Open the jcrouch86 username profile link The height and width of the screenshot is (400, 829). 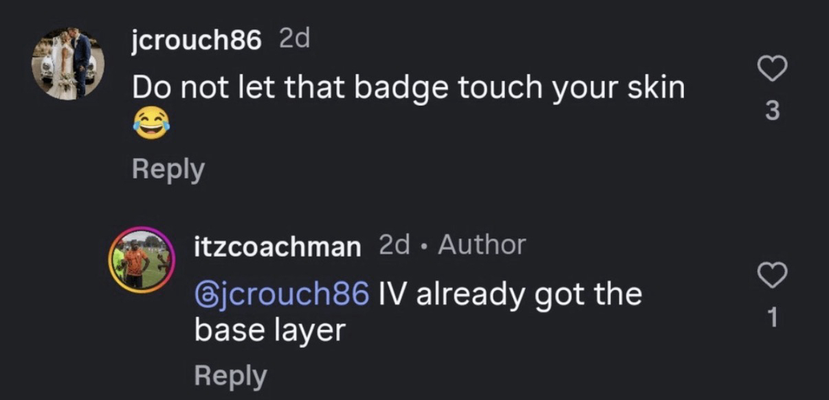tap(197, 41)
